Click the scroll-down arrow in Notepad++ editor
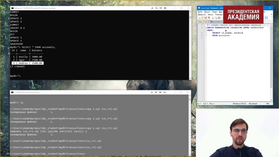This screenshot has height=157, width=279. pyautogui.click(x=271, y=100)
